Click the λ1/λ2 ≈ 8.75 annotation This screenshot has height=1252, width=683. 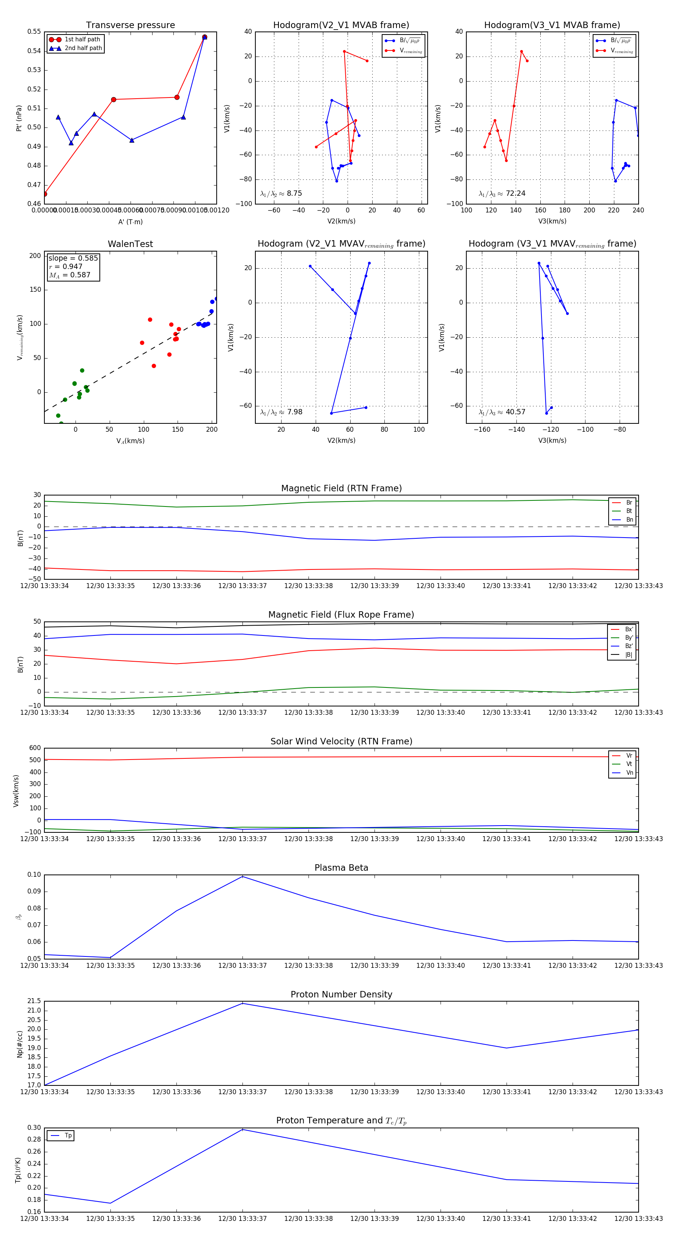281,193
